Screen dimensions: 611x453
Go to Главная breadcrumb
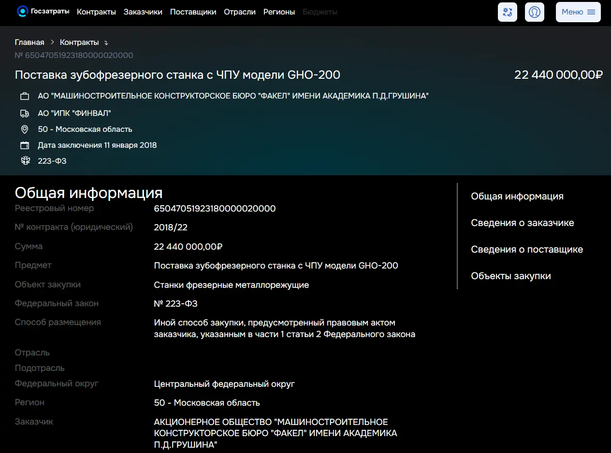(29, 42)
